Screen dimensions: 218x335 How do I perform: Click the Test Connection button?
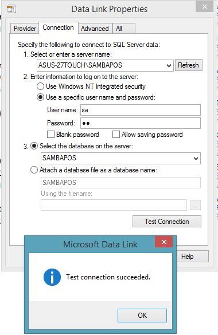167,222
